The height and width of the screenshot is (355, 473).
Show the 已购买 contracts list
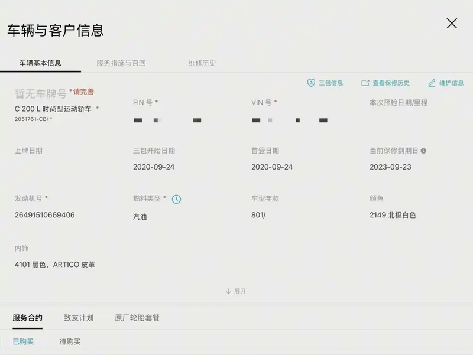point(23,341)
